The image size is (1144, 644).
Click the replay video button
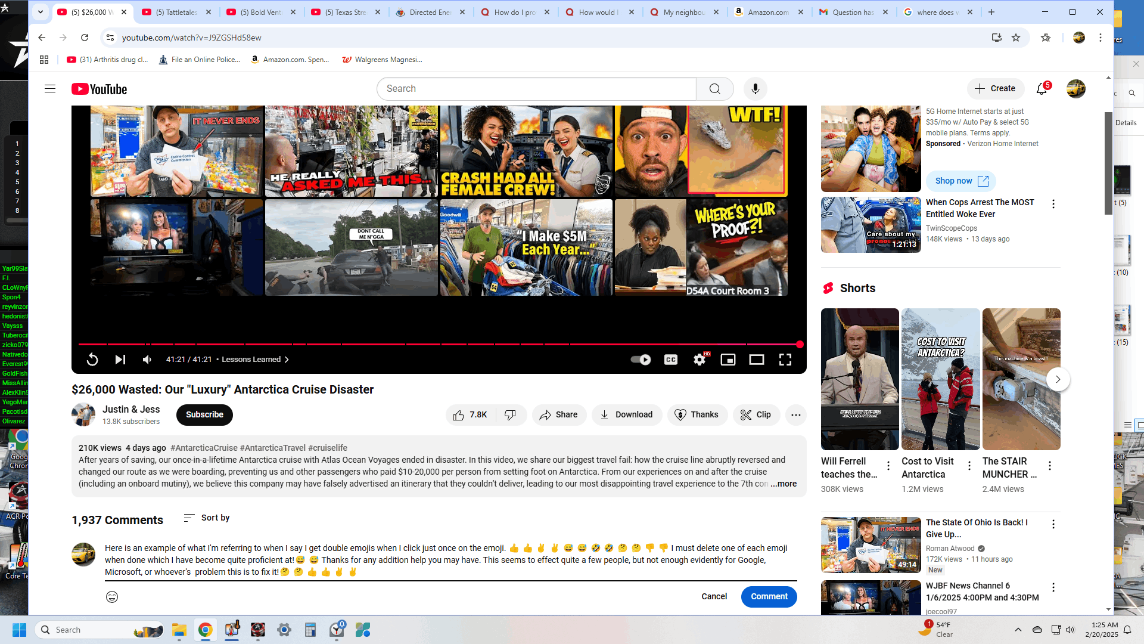point(92,360)
